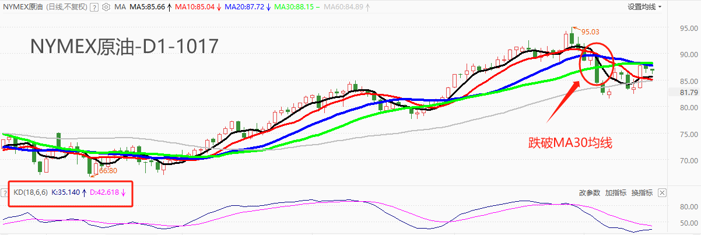Open the MA settings gear icon
Viewport: 701px width, 235px height.
(x=106, y=8)
